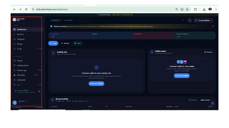Open Address Book chevron in Recent Activity
The image size is (229, 128).
click(211, 100)
